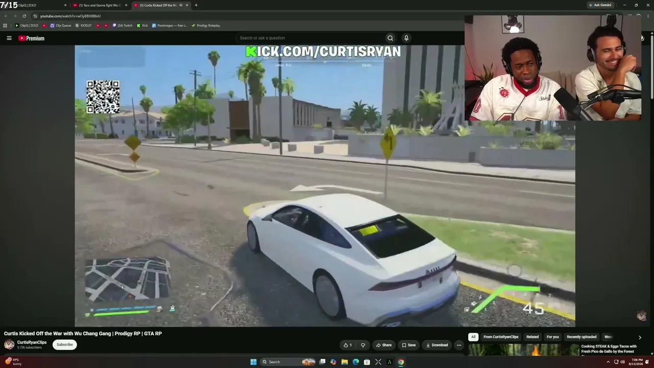The image size is (654, 368).
Task: Start voice search with the microphone
Action: [x=406, y=38]
